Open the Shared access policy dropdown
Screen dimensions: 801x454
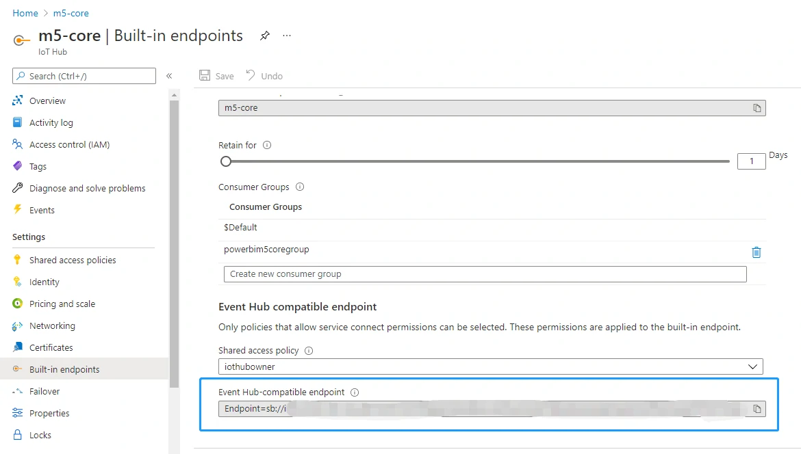coord(490,366)
